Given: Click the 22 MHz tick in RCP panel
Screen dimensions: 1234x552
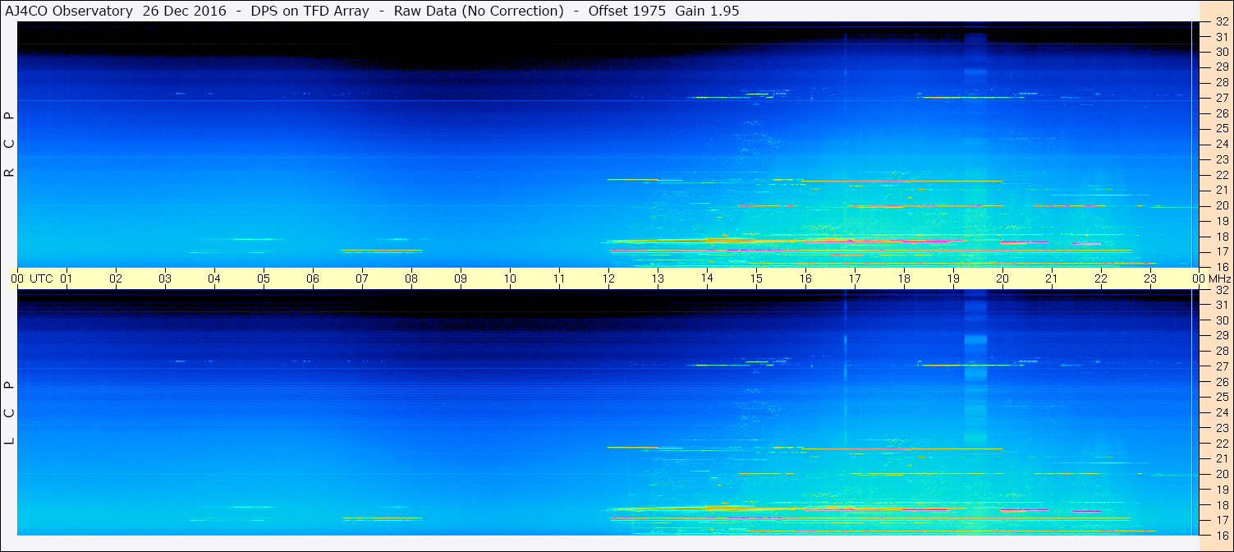Looking at the screenshot, I should tap(1221, 175).
